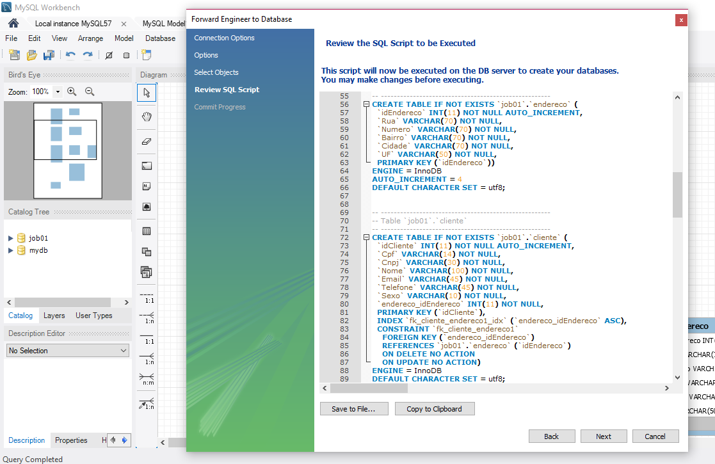The height and width of the screenshot is (464, 715).
Task: Click the SQL script vertical scrollbar thumb
Action: (x=678, y=195)
